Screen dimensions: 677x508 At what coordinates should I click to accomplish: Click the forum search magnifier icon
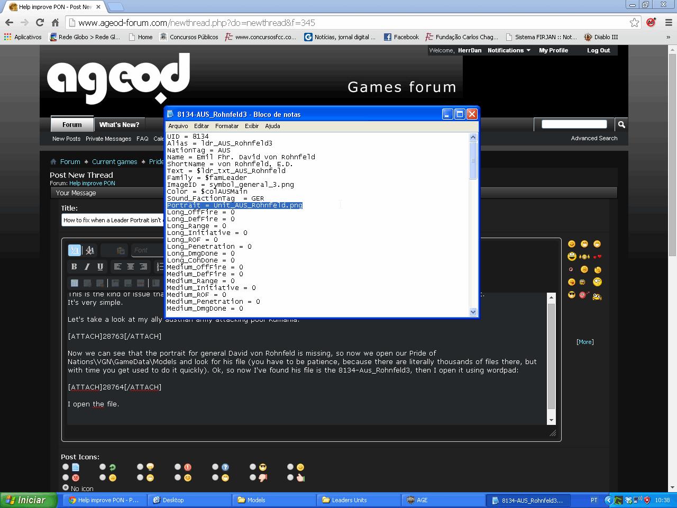coord(621,124)
